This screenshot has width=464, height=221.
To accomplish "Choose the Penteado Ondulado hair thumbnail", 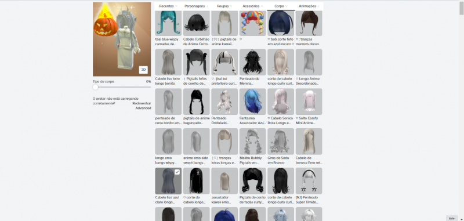I will [x=224, y=102].
